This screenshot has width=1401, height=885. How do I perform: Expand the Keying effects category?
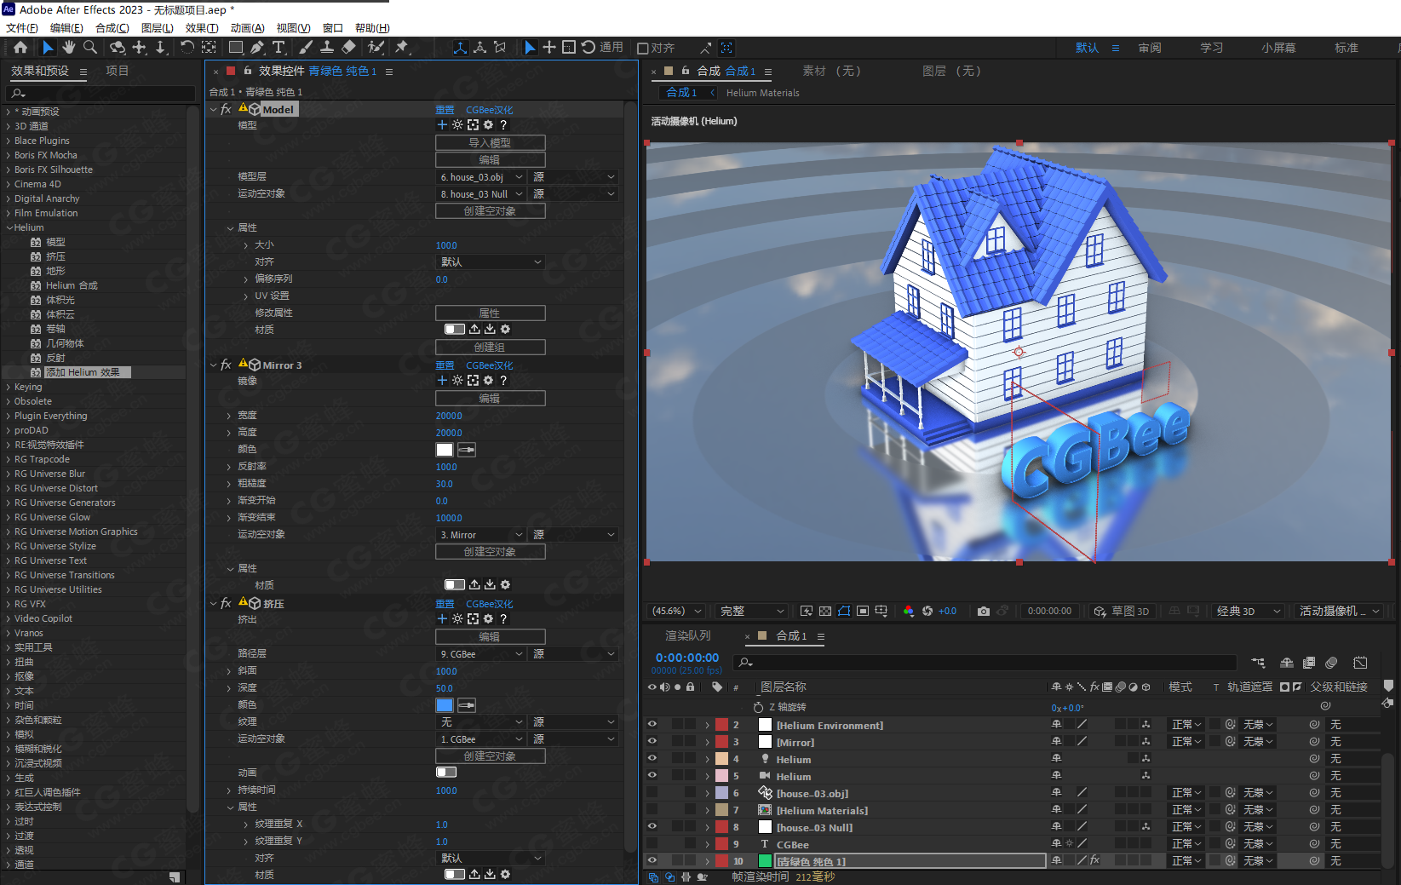click(9, 387)
